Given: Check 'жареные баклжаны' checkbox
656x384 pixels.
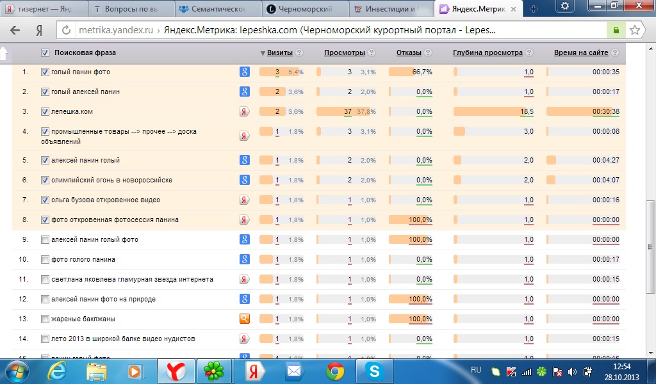Looking at the screenshot, I should (45, 319).
